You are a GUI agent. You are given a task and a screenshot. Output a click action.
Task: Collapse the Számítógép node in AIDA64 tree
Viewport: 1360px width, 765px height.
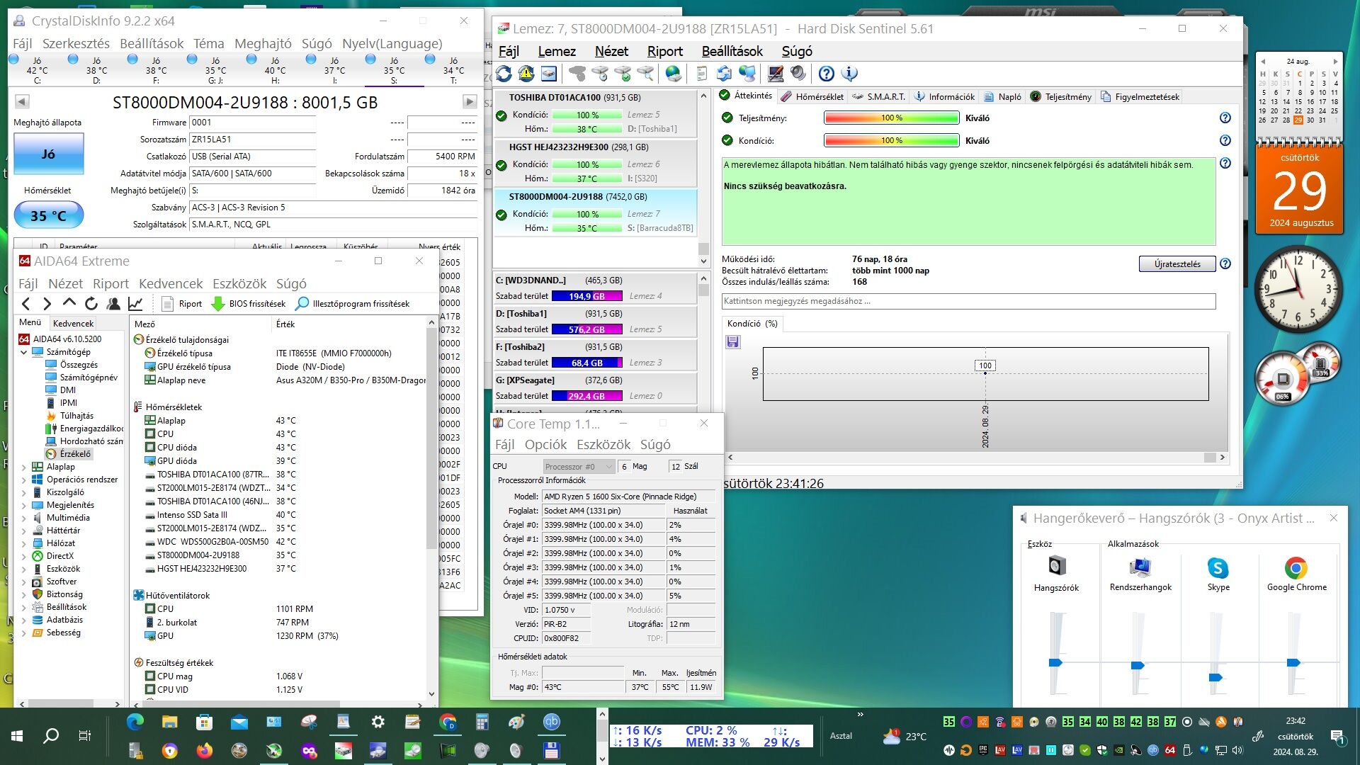(23, 352)
